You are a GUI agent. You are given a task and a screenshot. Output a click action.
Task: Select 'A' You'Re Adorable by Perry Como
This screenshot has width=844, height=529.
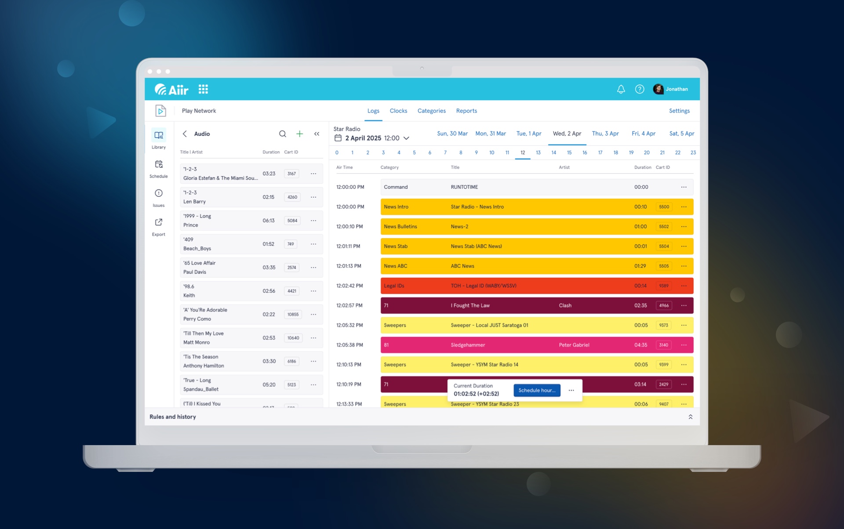(251, 315)
